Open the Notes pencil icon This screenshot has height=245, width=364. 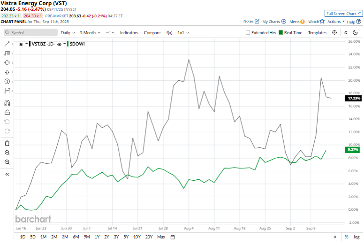click(x=257, y=22)
